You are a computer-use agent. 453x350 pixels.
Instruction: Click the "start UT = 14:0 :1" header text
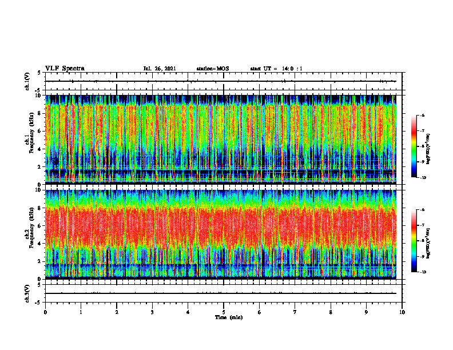tap(276, 69)
